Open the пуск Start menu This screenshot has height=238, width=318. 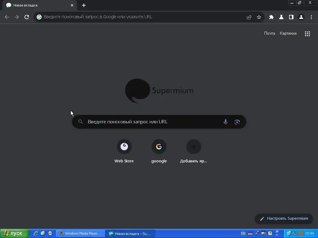point(15,234)
